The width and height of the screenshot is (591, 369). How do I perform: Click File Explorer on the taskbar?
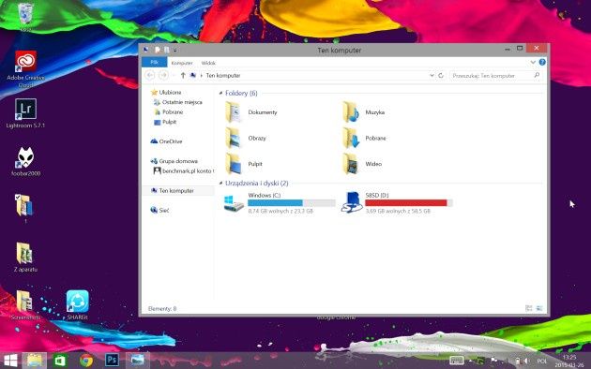click(x=35, y=361)
